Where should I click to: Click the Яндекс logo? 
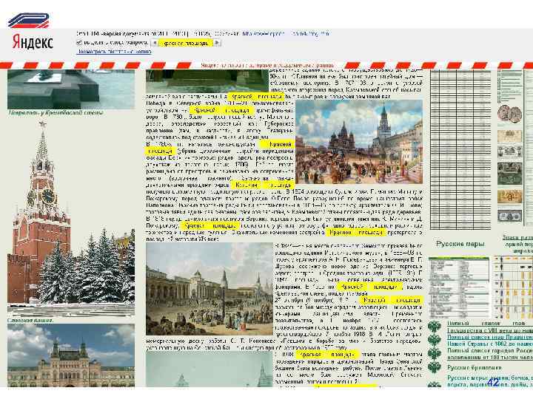click(33, 42)
